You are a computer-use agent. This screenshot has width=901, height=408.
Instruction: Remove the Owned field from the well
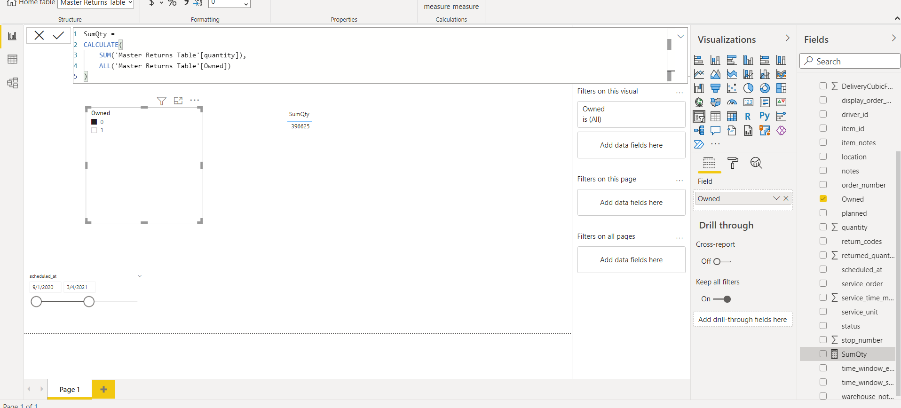pyautogui.click(x=786, y=198)
